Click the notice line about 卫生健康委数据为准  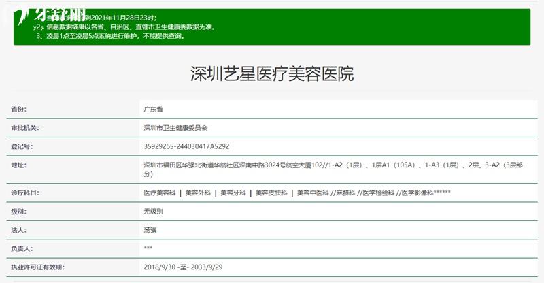coord(125,27)
